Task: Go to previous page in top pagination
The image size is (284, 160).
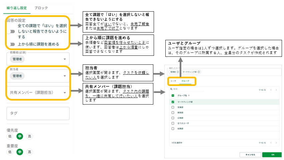Action: pos(270,90)
